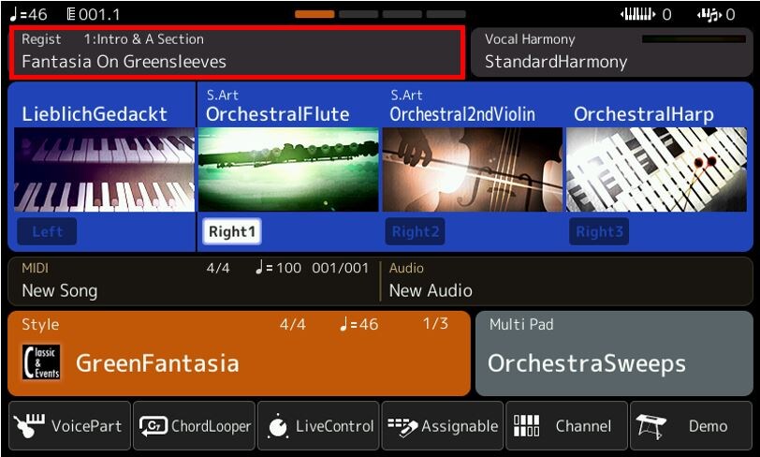Open the Assignable settings shortcut

(401, 426)
